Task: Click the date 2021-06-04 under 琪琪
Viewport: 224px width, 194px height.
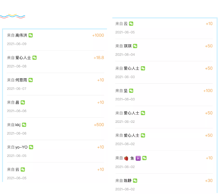Action: tap(125, 55)
